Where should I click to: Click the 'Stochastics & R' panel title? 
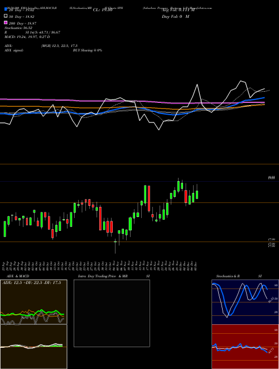pyautogui.click(x=228, y=276)
